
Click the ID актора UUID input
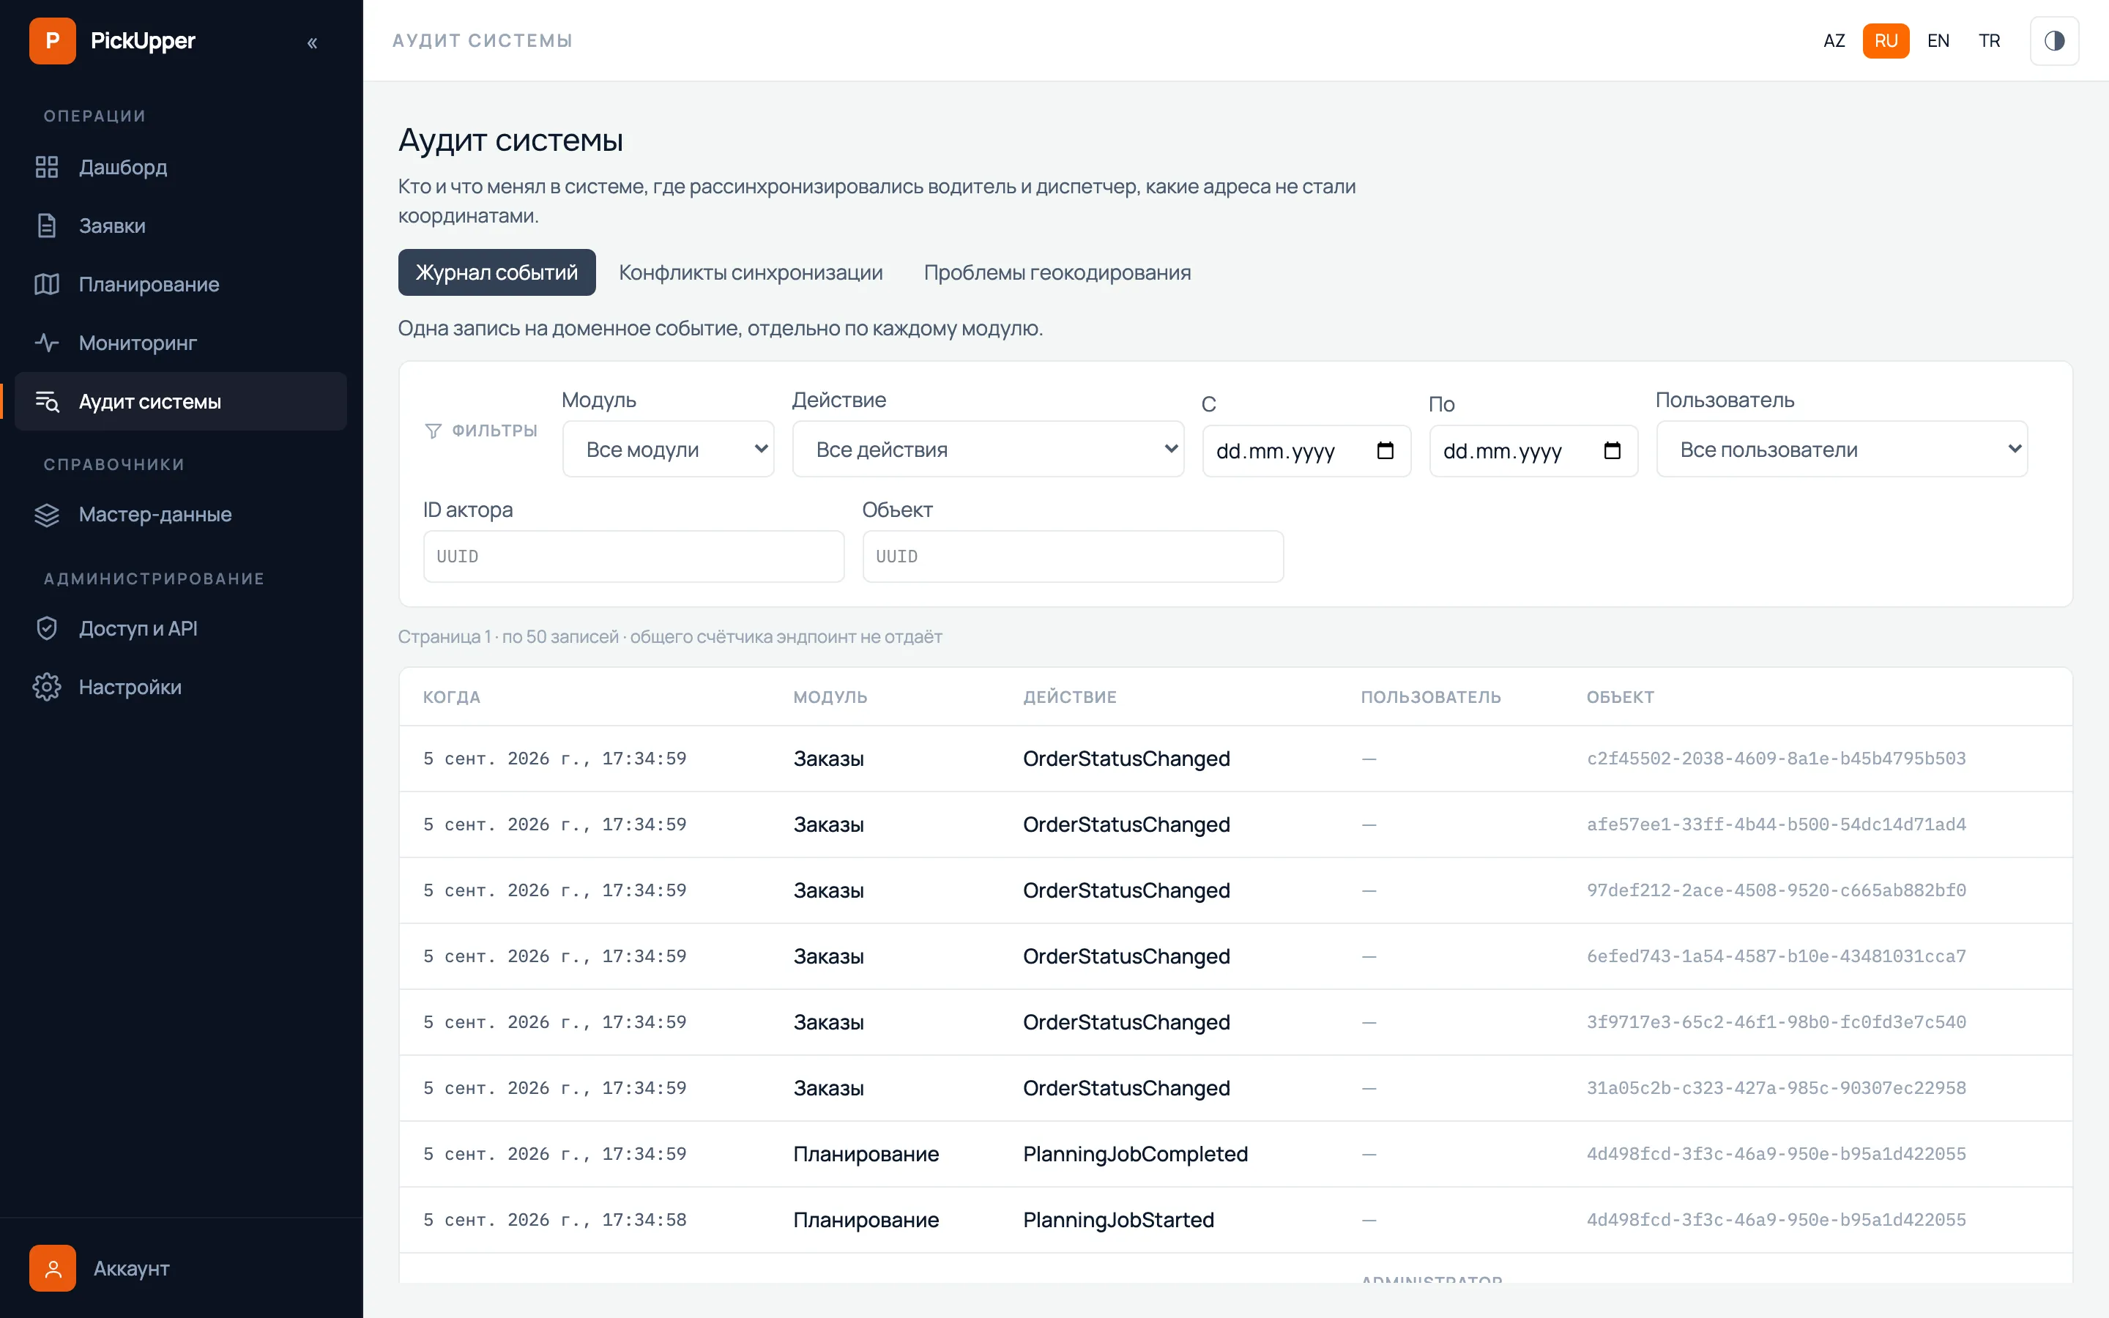[633, 556]
